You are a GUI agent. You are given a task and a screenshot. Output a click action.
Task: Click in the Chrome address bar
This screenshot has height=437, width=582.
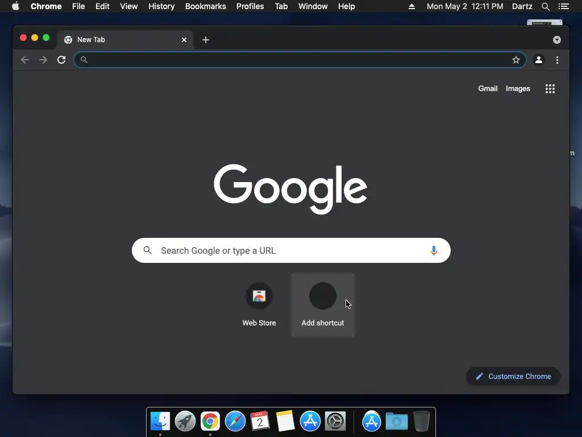[300, 60]
